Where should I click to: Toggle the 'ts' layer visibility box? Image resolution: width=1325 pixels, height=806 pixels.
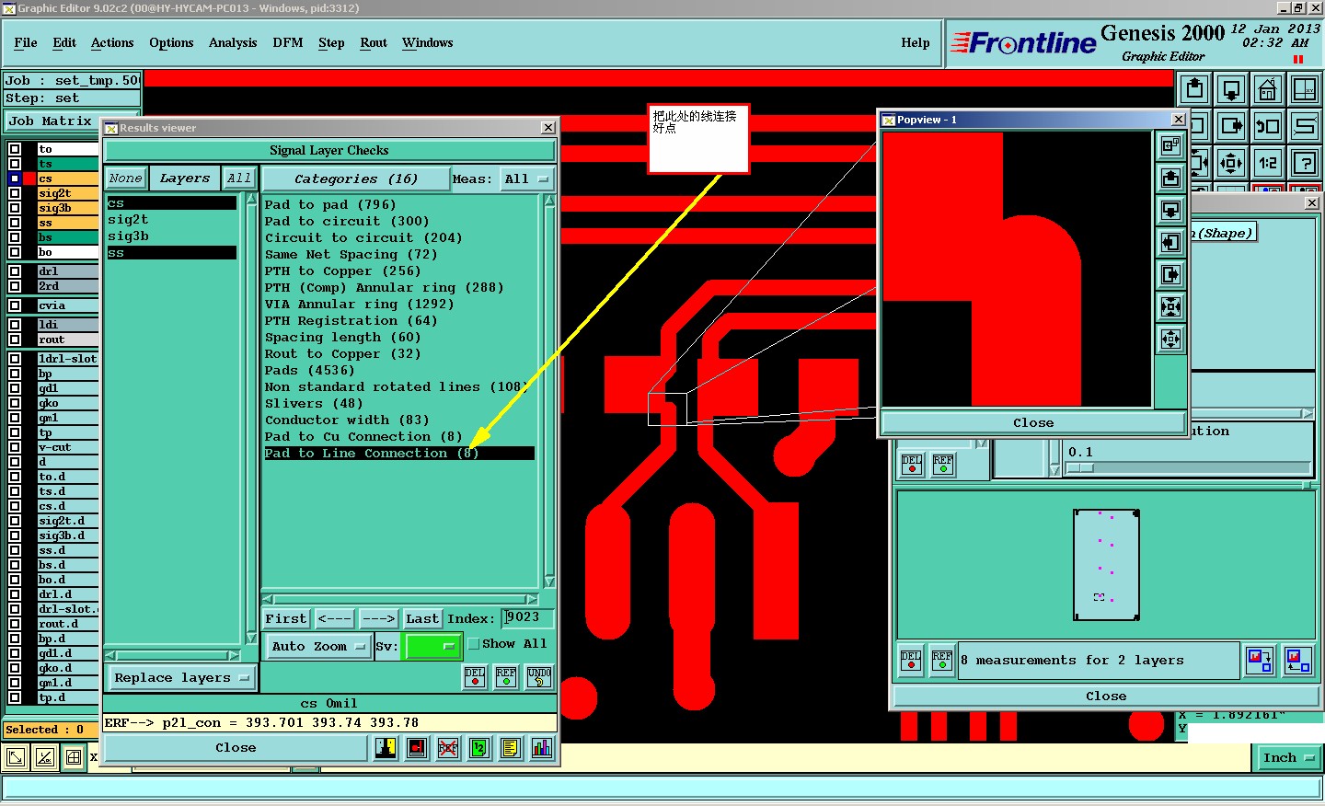tap(15, 164)
